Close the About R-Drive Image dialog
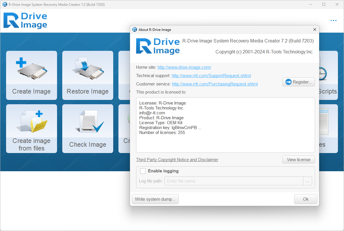 click(314, 29)
